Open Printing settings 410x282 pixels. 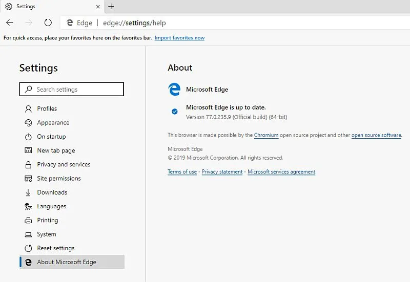72,221
